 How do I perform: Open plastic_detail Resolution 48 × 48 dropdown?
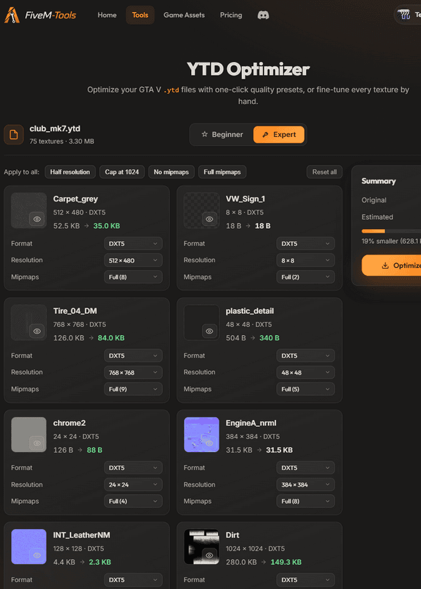(x=305, y=372)
